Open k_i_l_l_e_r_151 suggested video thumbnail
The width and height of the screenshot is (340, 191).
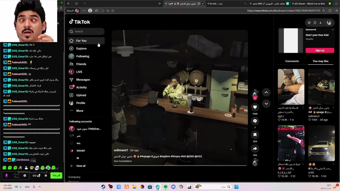(x=291, y=143)
